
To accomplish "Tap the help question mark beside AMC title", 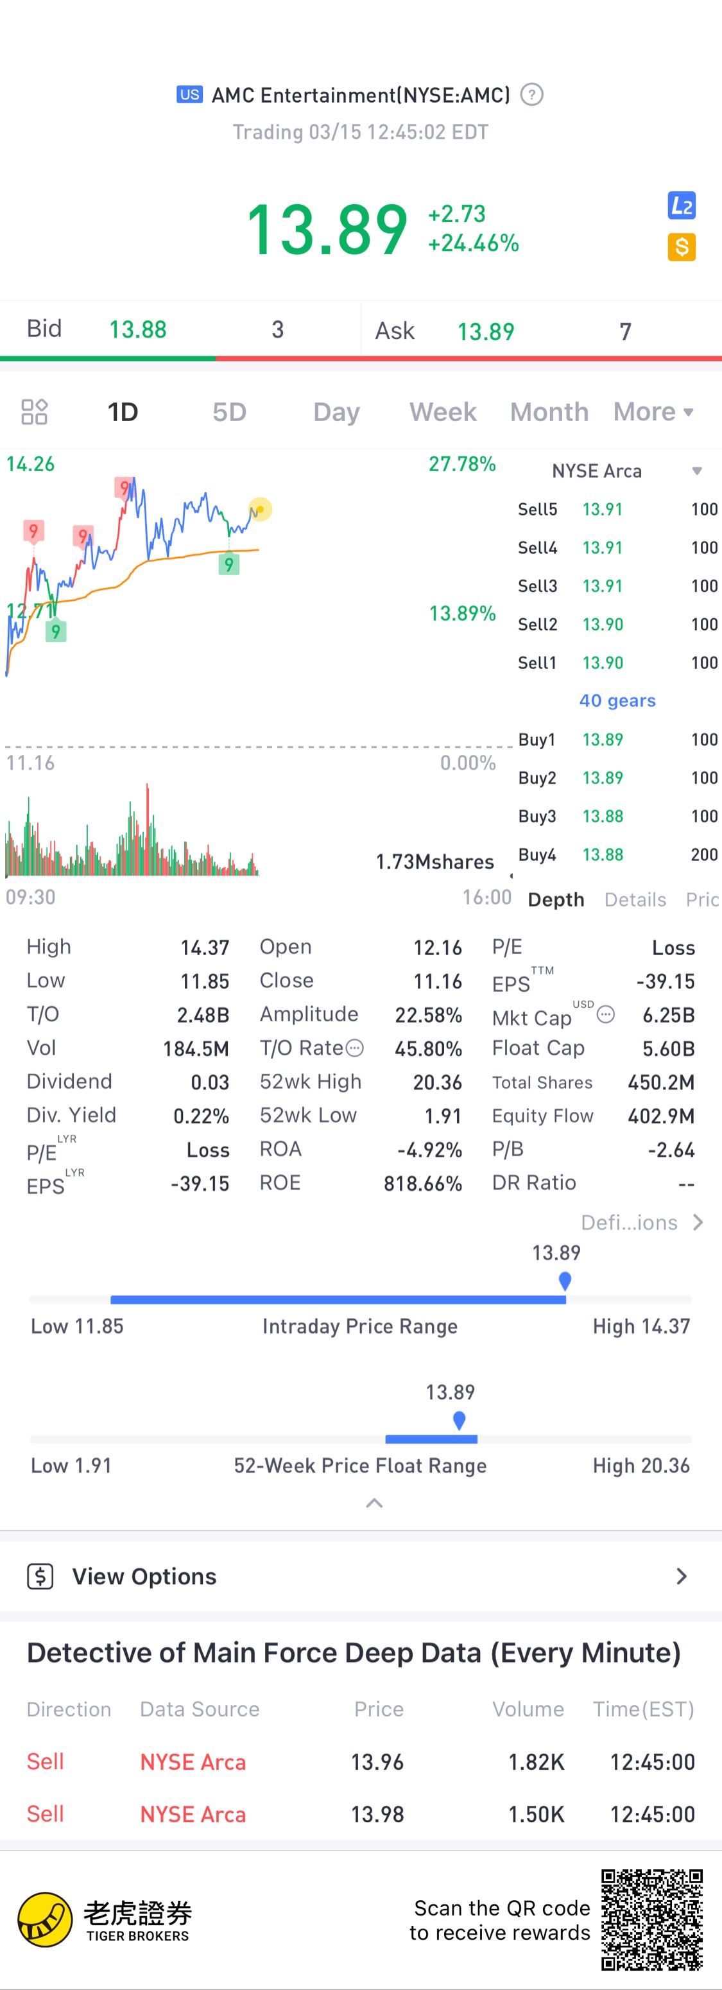I will point(531,95).
